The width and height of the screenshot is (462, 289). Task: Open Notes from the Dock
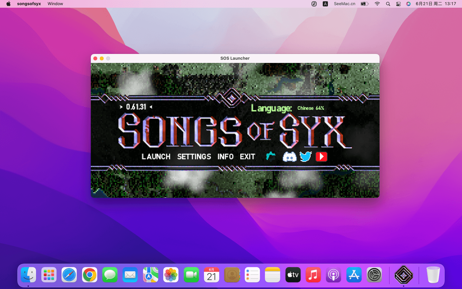(x=273, y=275)
